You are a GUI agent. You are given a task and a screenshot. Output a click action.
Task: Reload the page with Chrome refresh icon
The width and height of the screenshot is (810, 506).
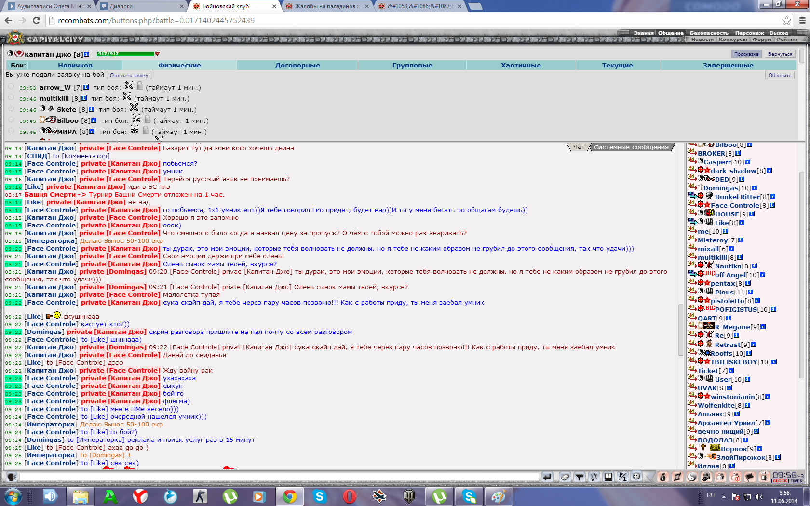tap(36, 20)
